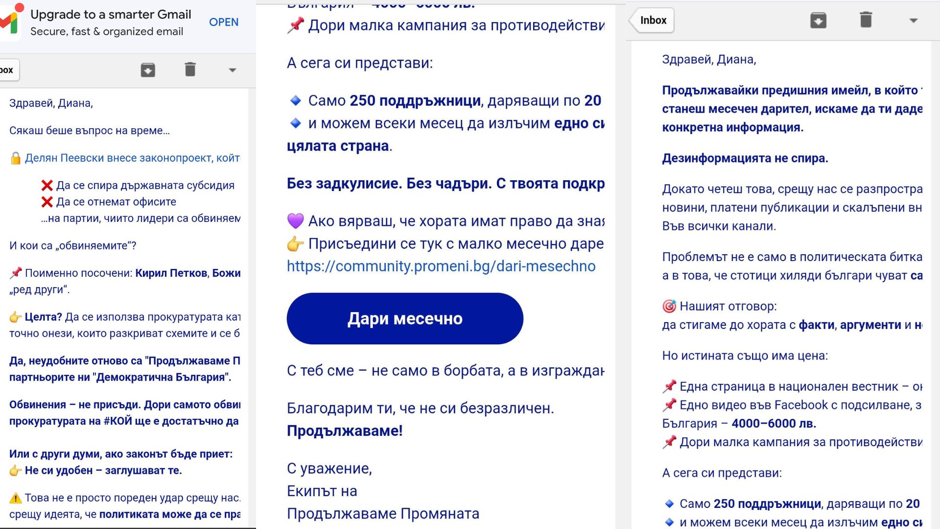Click the bold text "Без задкулисие. Без чадъри."
The image size is (940, 529).
pyautogui.click(x=389, y=183)
